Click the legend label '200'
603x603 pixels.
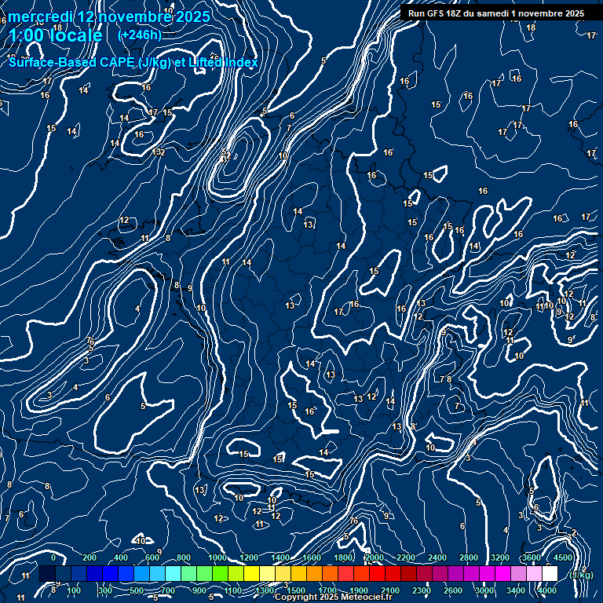(90, 557)
